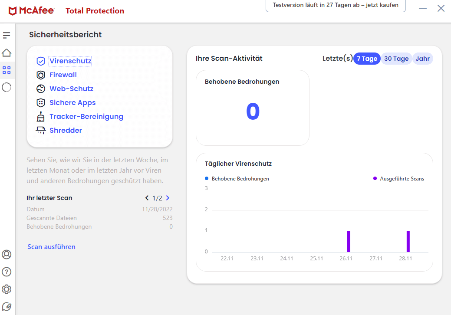451x315 pixels.
Task: Show the previous scan with left chevron
Action: tap(147, 198)
